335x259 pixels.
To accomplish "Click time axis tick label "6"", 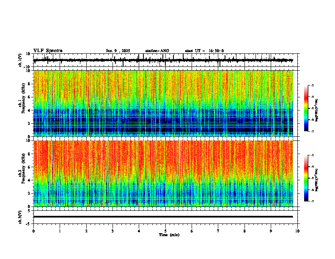I will click(192, 231).
